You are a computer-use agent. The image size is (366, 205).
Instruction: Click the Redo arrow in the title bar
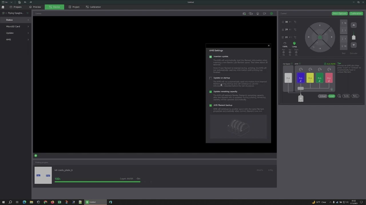tap(31, 2)
